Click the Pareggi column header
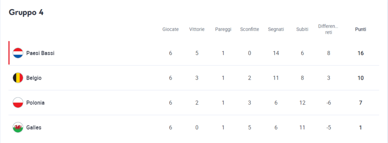 coord(223,29)
